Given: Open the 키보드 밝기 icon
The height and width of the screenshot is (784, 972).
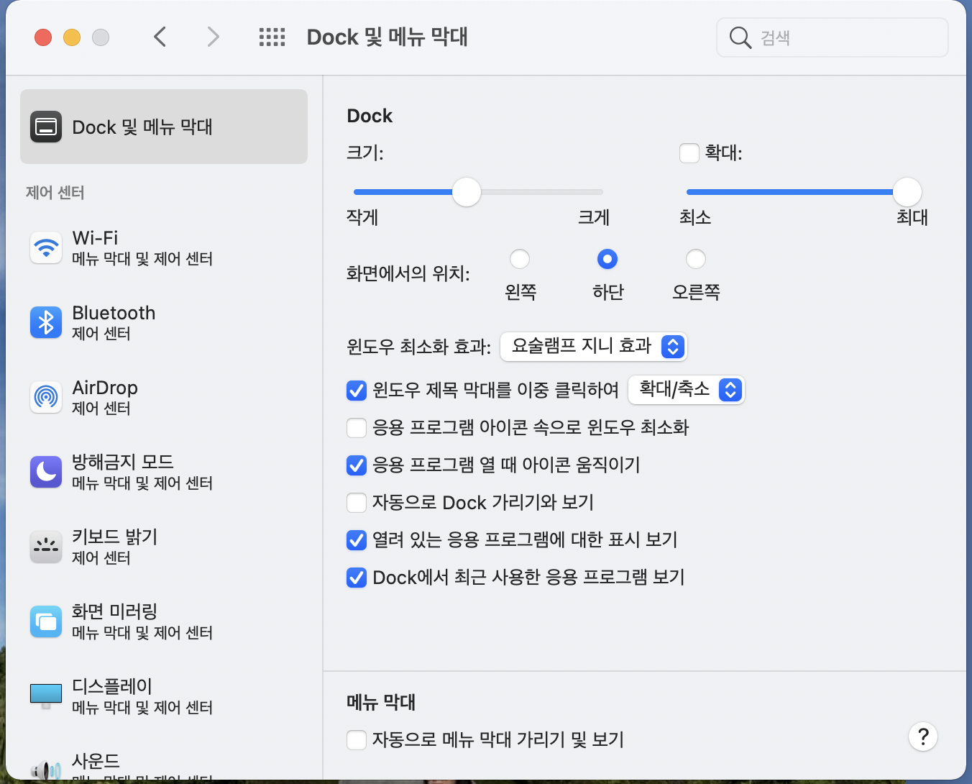Looking at the screenshot, I should tap(46, 547).
